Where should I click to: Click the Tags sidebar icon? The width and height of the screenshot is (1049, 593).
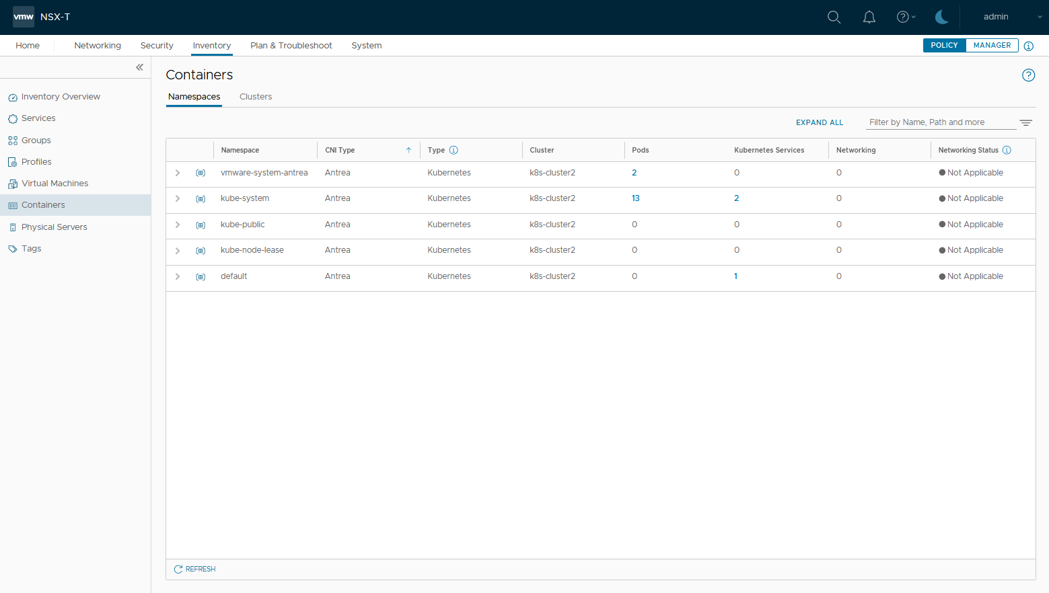point(13,249)
